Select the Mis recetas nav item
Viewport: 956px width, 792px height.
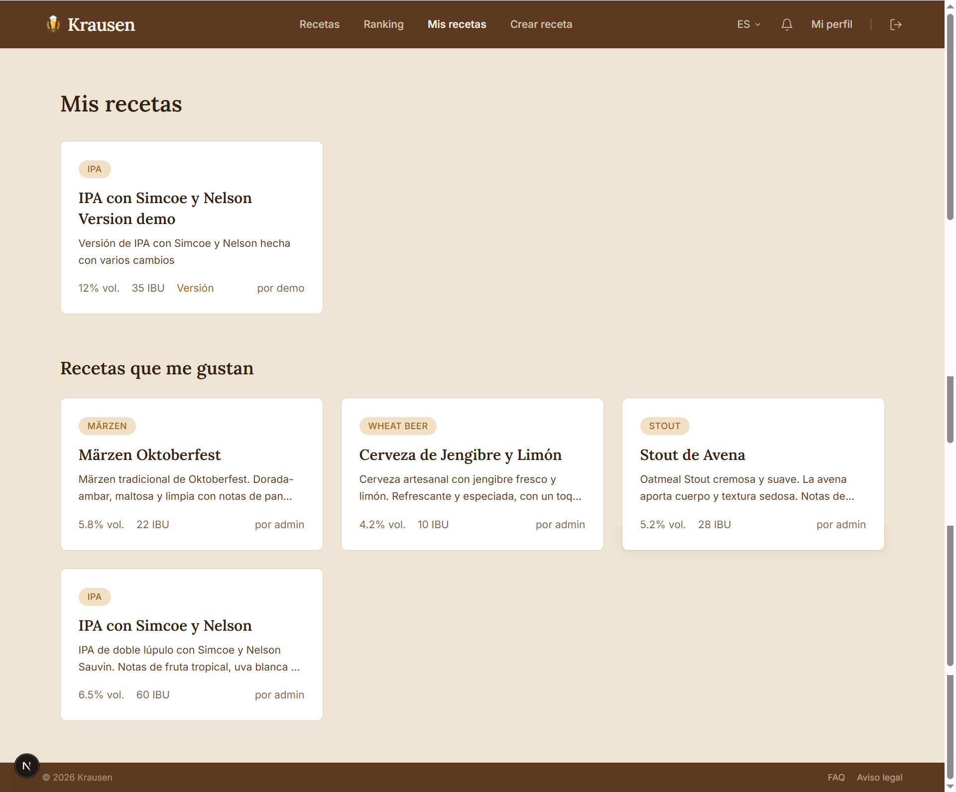tap(457, 24)
